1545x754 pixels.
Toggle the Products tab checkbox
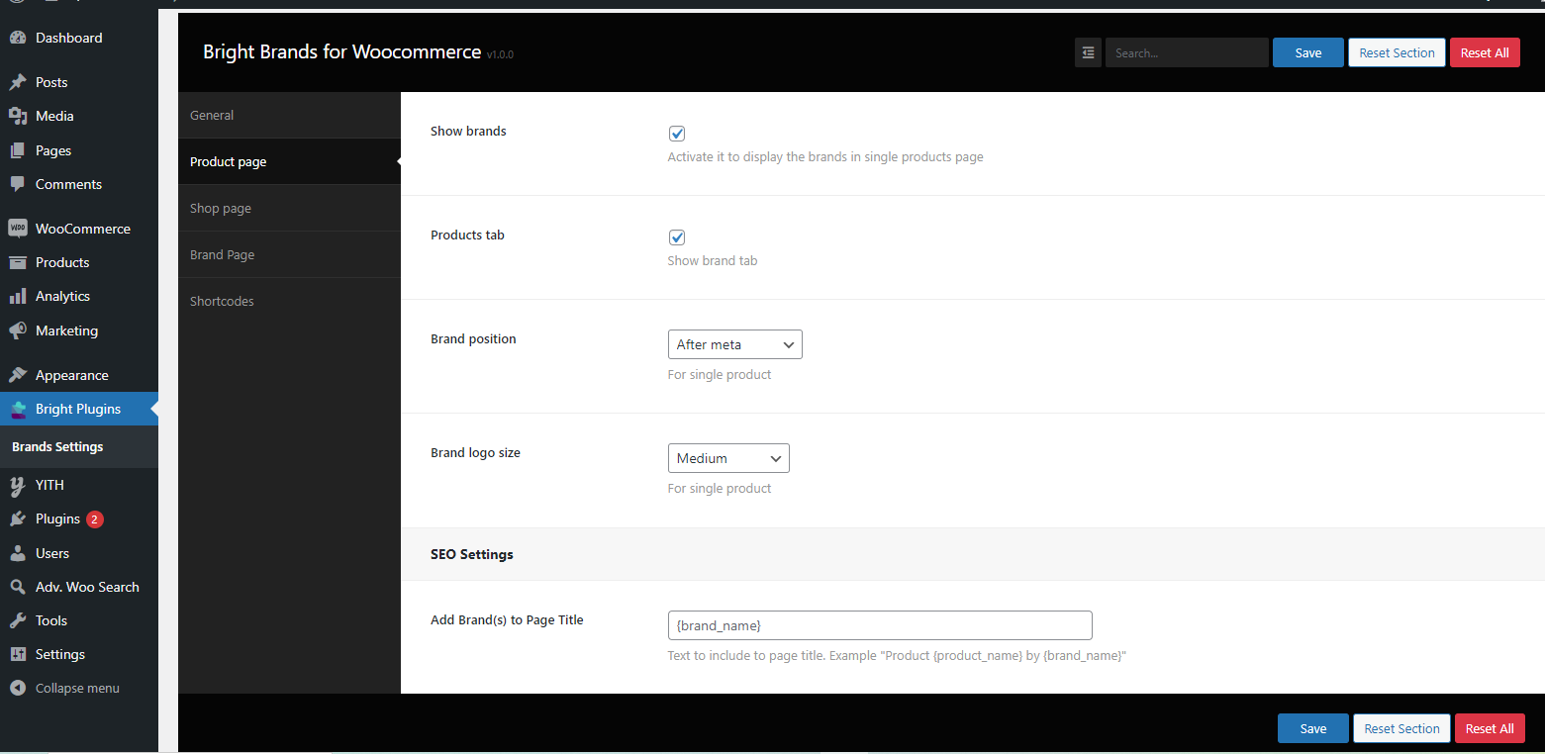[677, 237]
